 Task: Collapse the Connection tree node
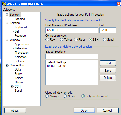tap(7, 65)
